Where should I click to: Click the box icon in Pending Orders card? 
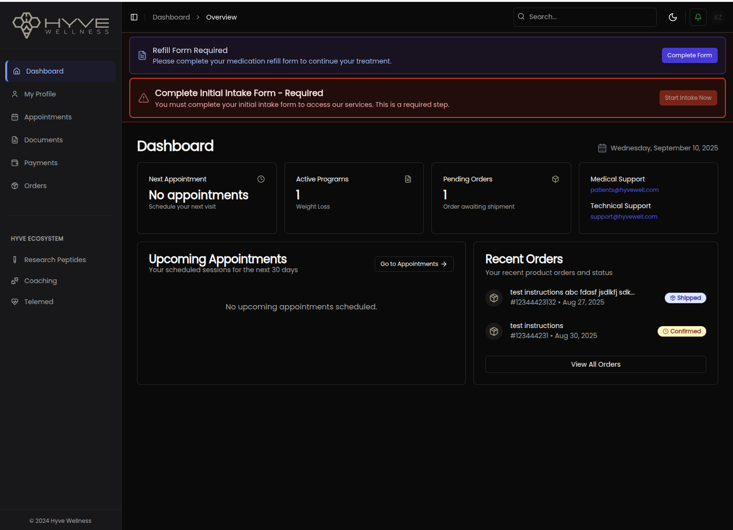click(555, 179)
